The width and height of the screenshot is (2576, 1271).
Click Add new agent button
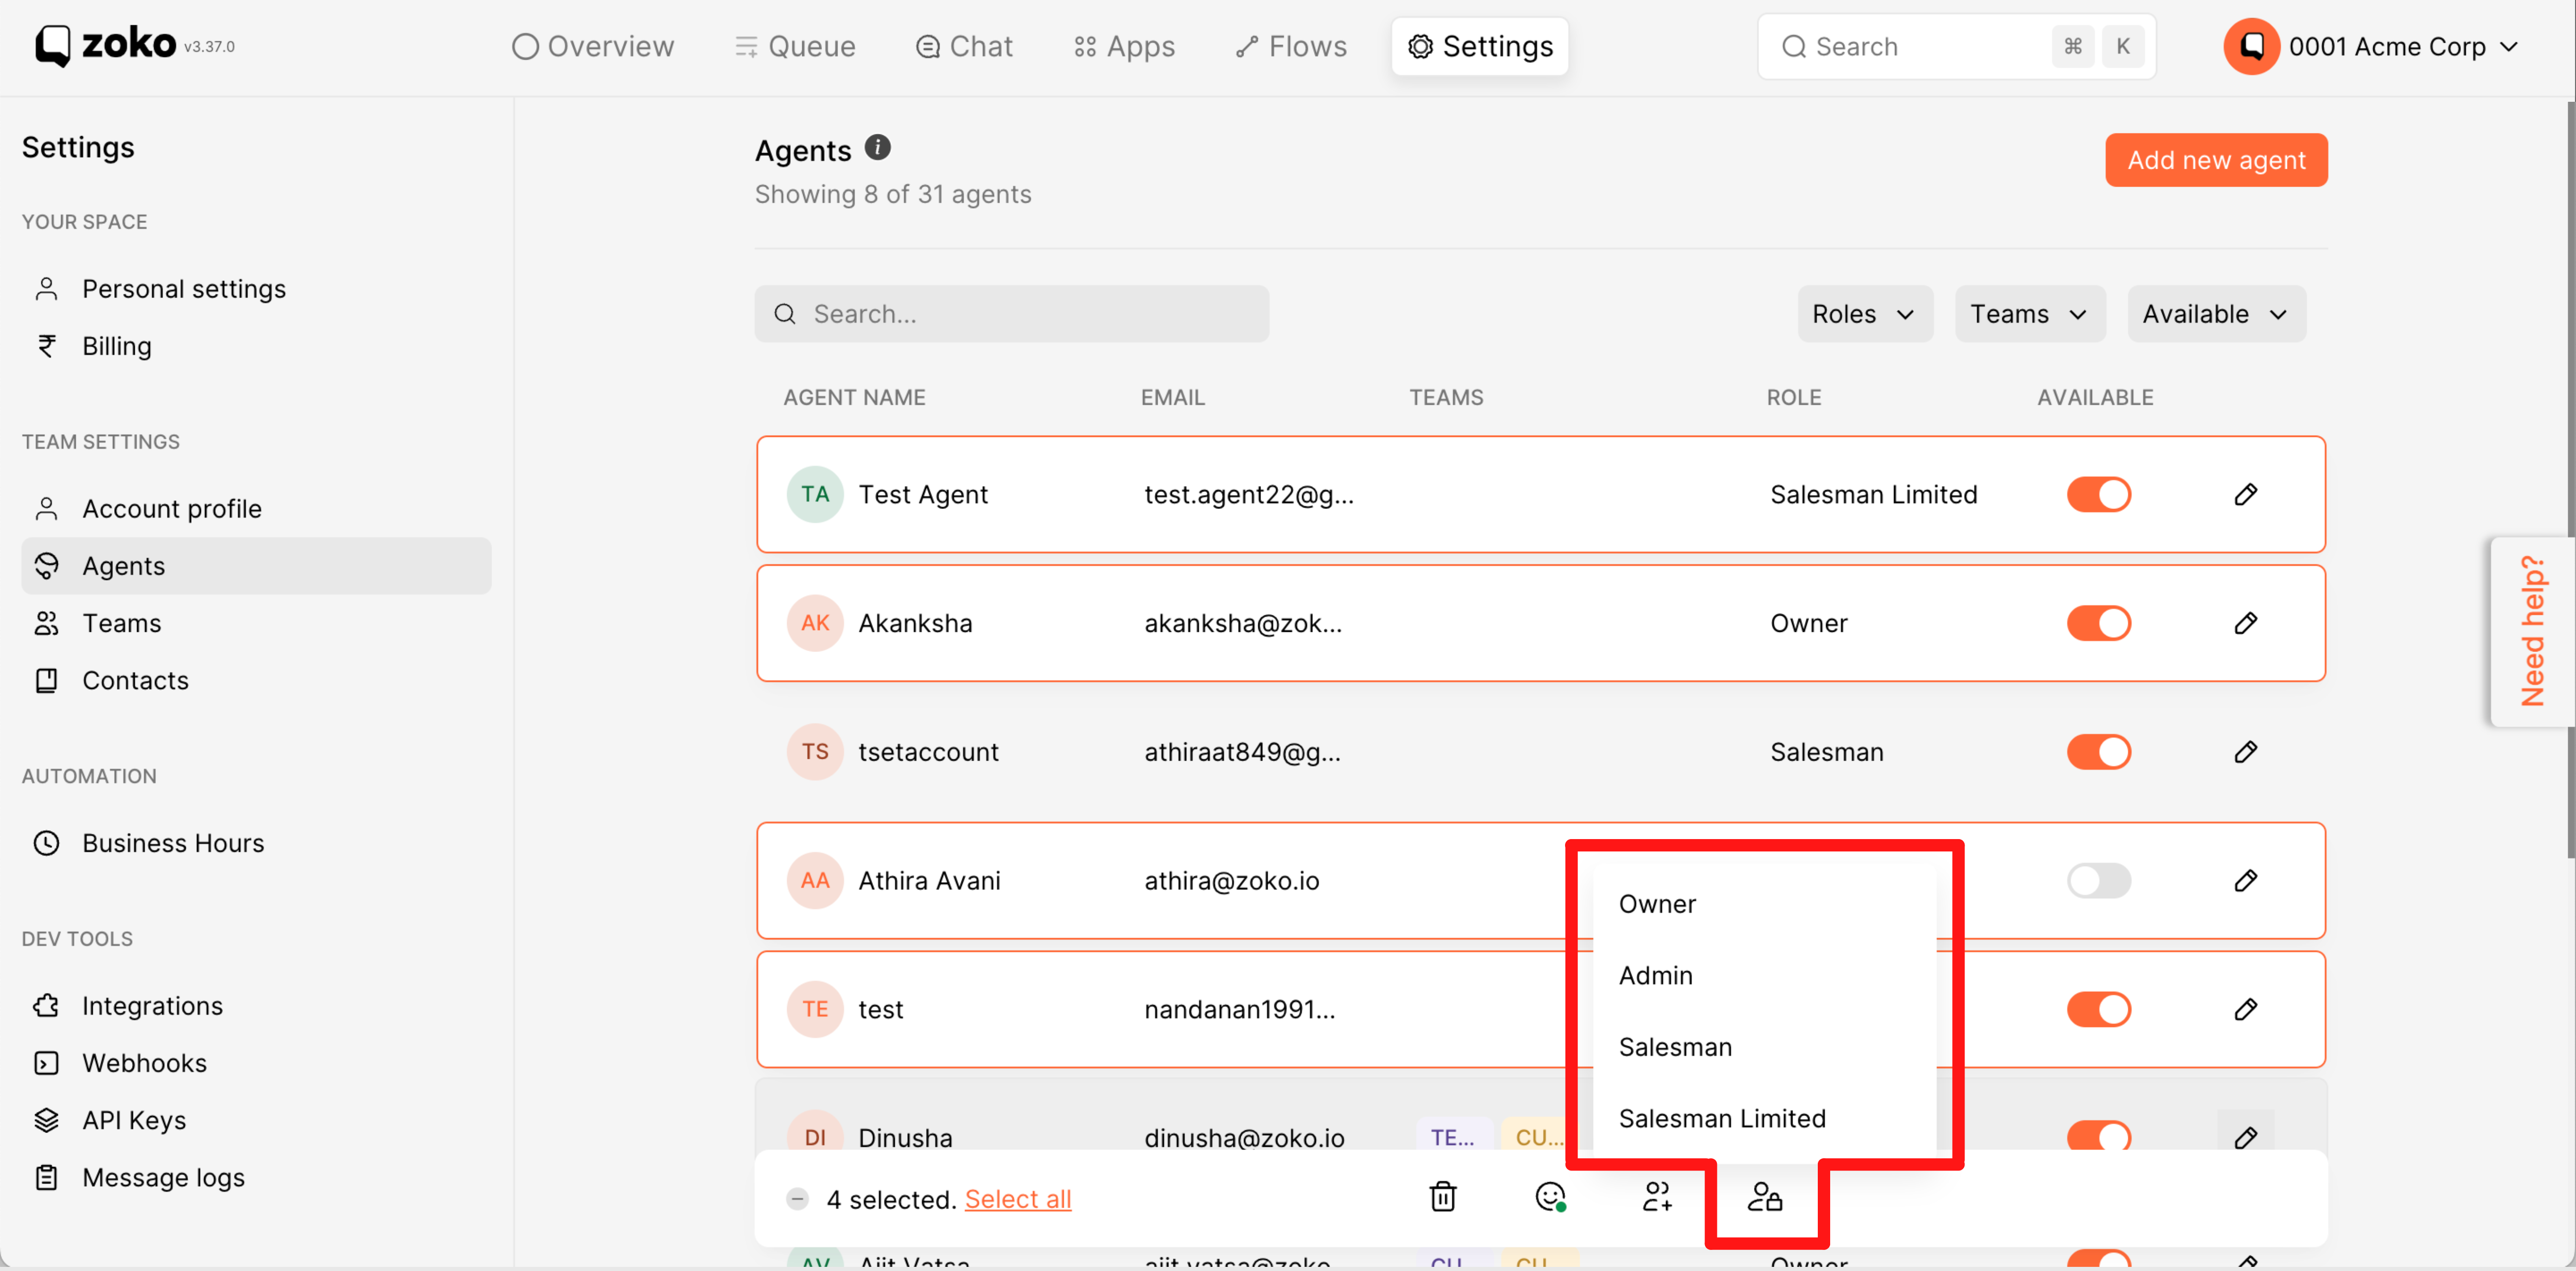pyautogui.click(x=2216, y=160)
